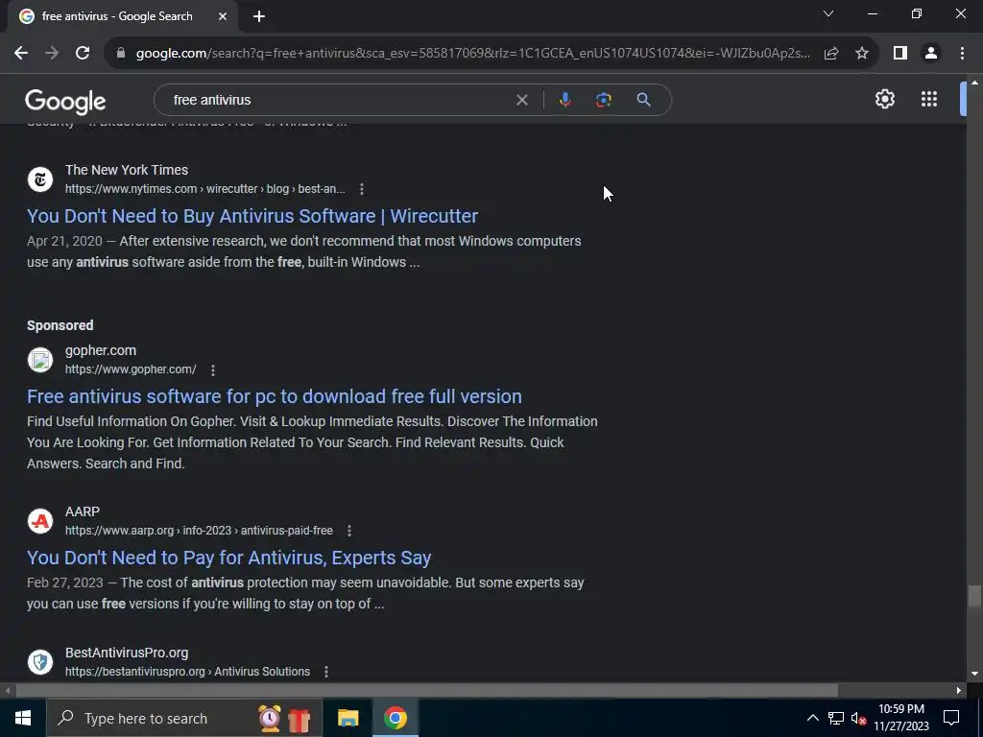Open a new tab with plus button
This screenshot has height=737, width=983.
259,16
